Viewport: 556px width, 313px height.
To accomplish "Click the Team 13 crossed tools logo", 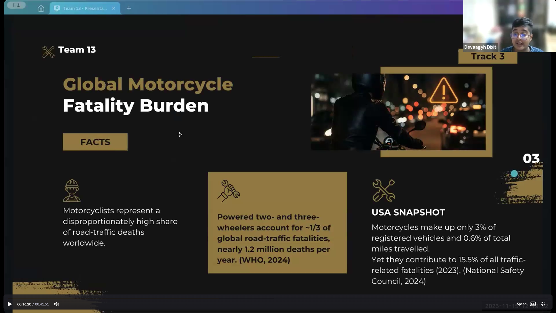I will coord(48,52).
